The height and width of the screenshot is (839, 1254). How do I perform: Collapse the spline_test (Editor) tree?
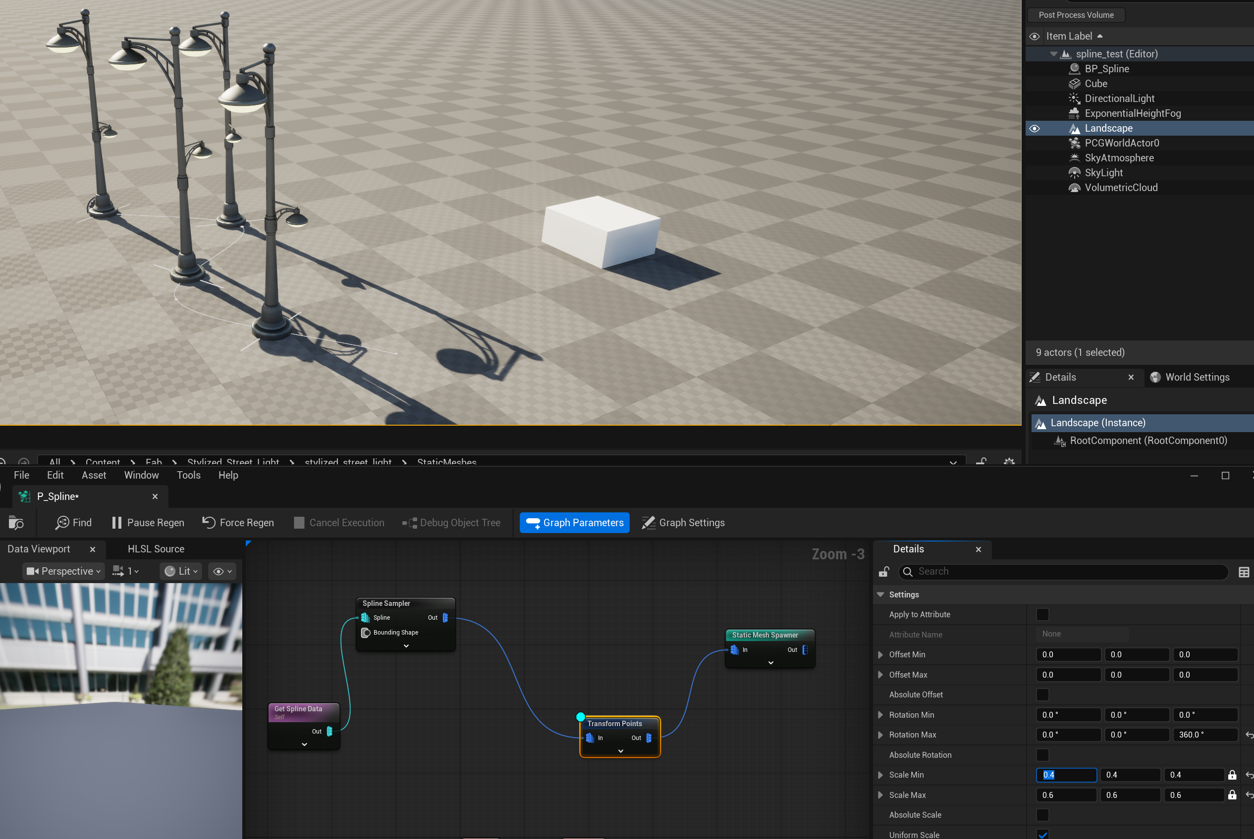click(1053, 54)
